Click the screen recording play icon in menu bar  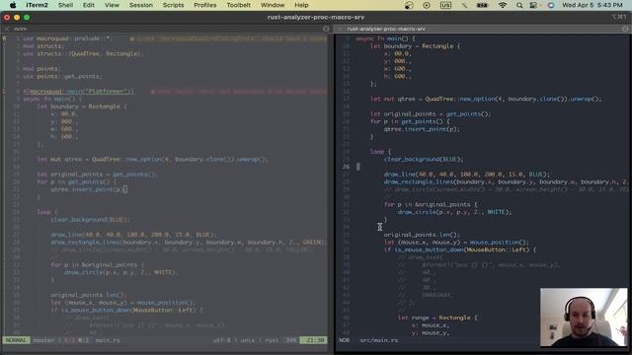point(427,5)
